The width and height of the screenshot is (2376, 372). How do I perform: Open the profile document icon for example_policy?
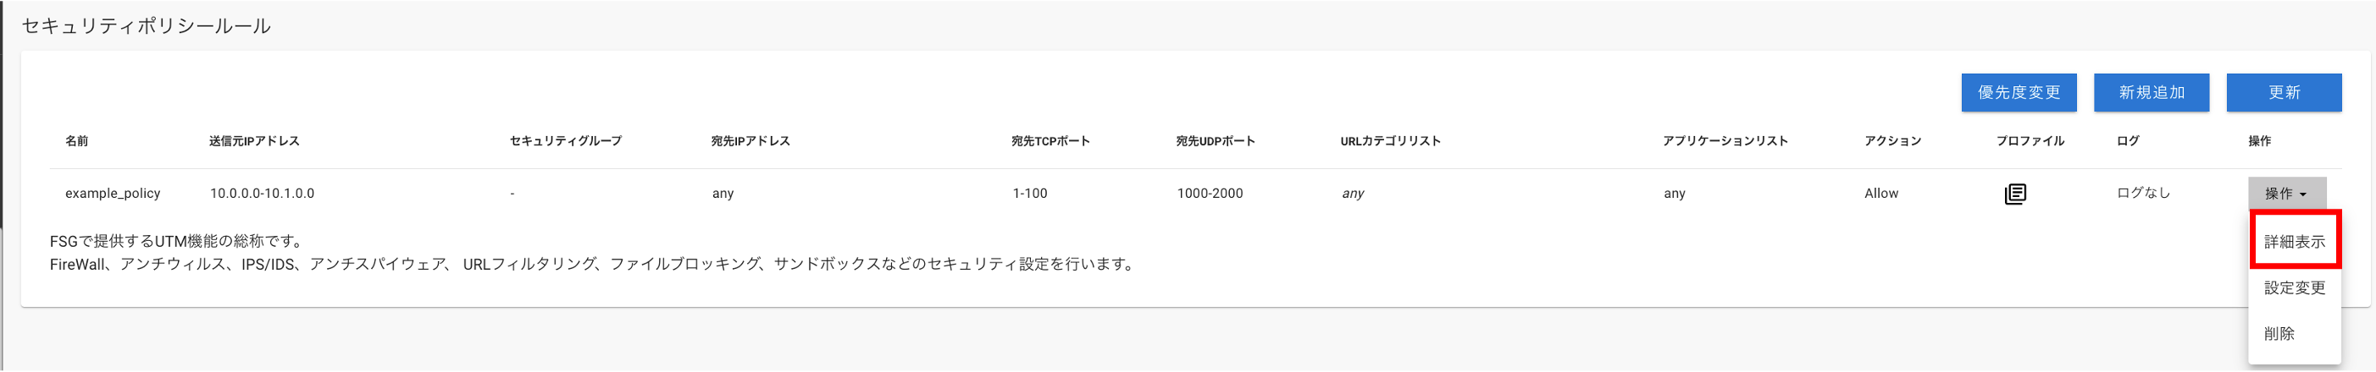click(x=2015, y=194)
